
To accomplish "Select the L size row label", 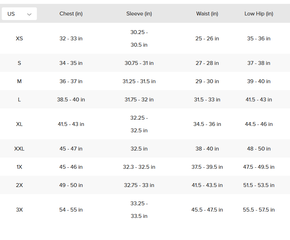I will tap(19, 100).
